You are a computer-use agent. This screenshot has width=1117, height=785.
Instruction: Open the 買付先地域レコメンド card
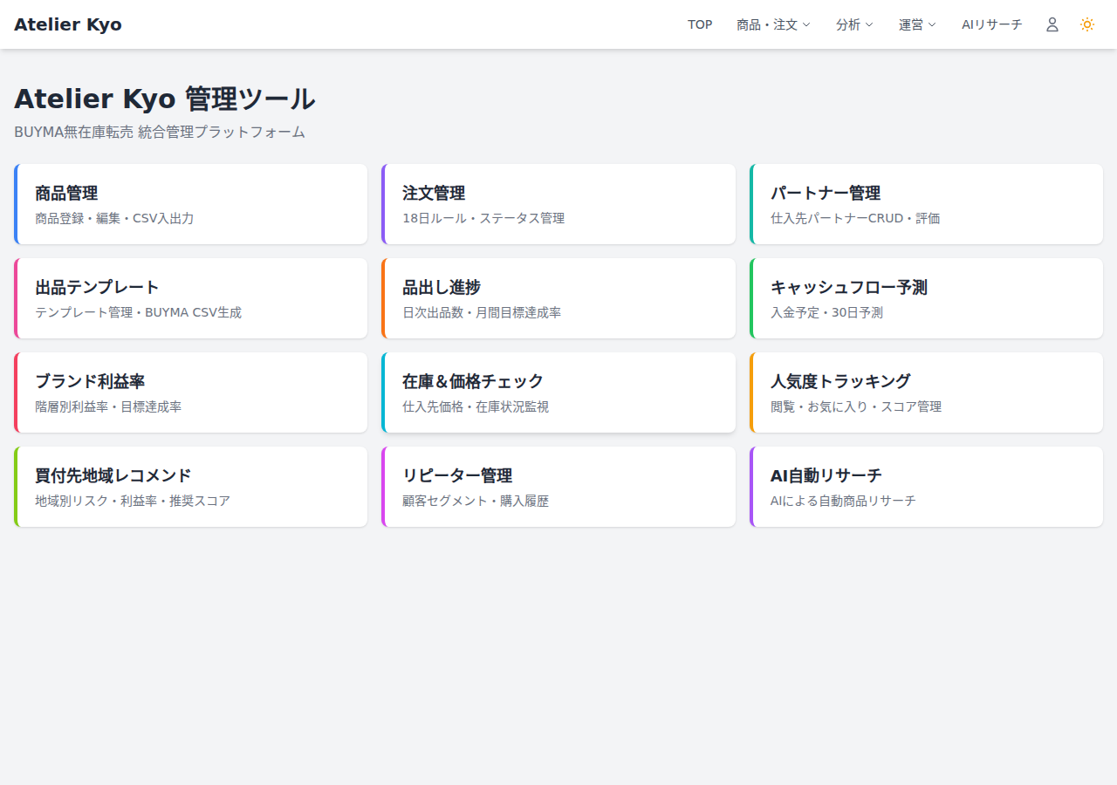pos(191,487)
